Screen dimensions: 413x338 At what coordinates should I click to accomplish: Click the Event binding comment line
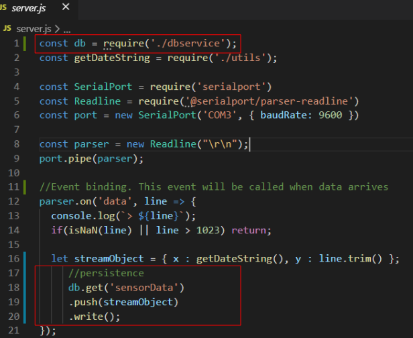coord(214,187)
